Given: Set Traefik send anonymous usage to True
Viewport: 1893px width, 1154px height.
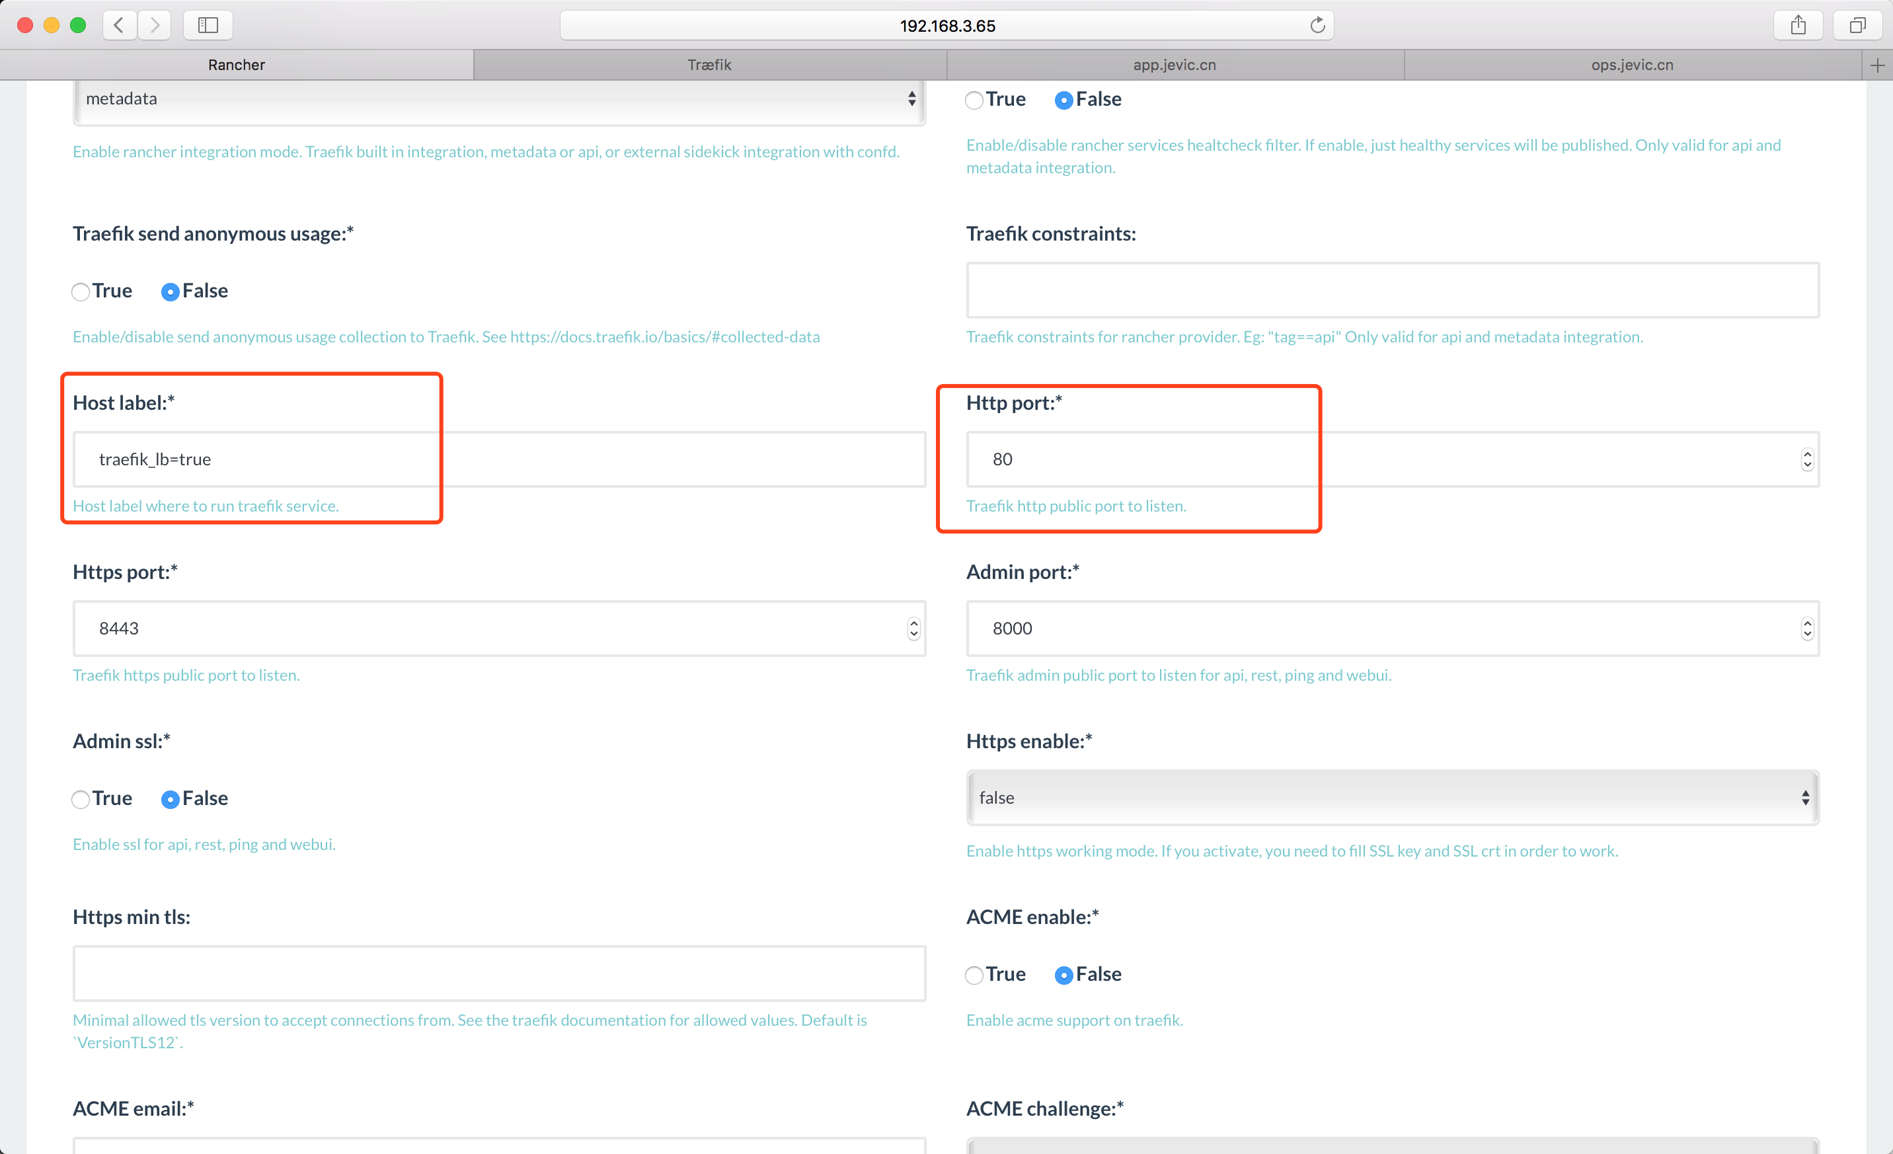Looking at the screenshot, I should pos(81,292).
